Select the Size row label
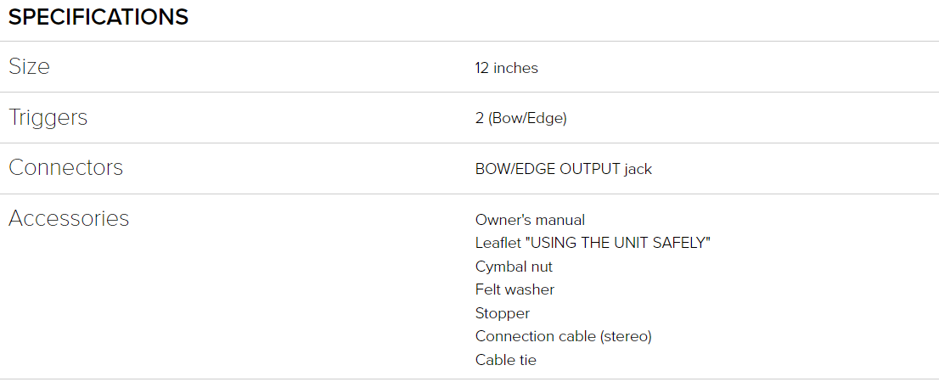The width and height of the screenshot is (939, 382). click(29, 66)
